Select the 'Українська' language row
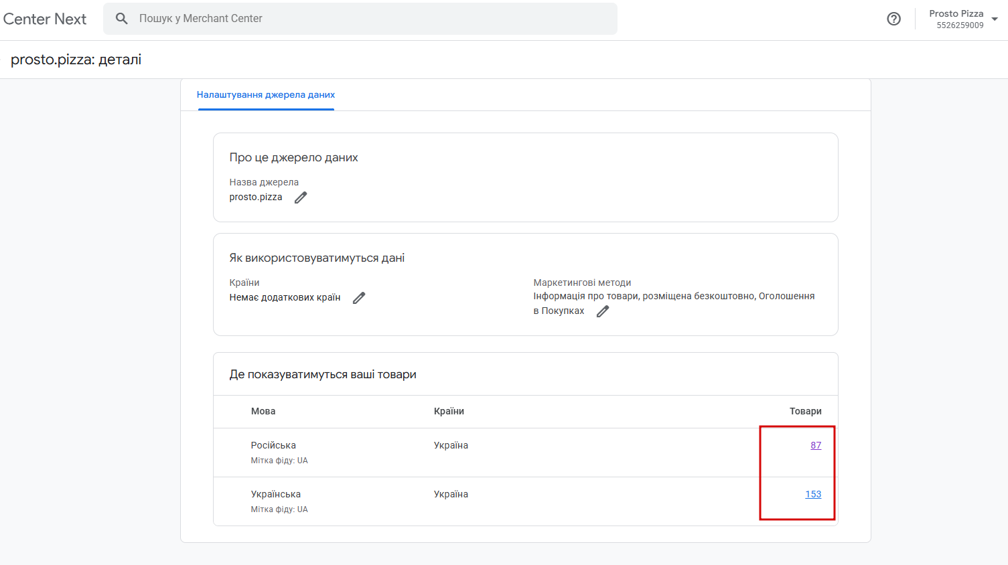Screen dimensions: 1008x565 coord(276,494)
